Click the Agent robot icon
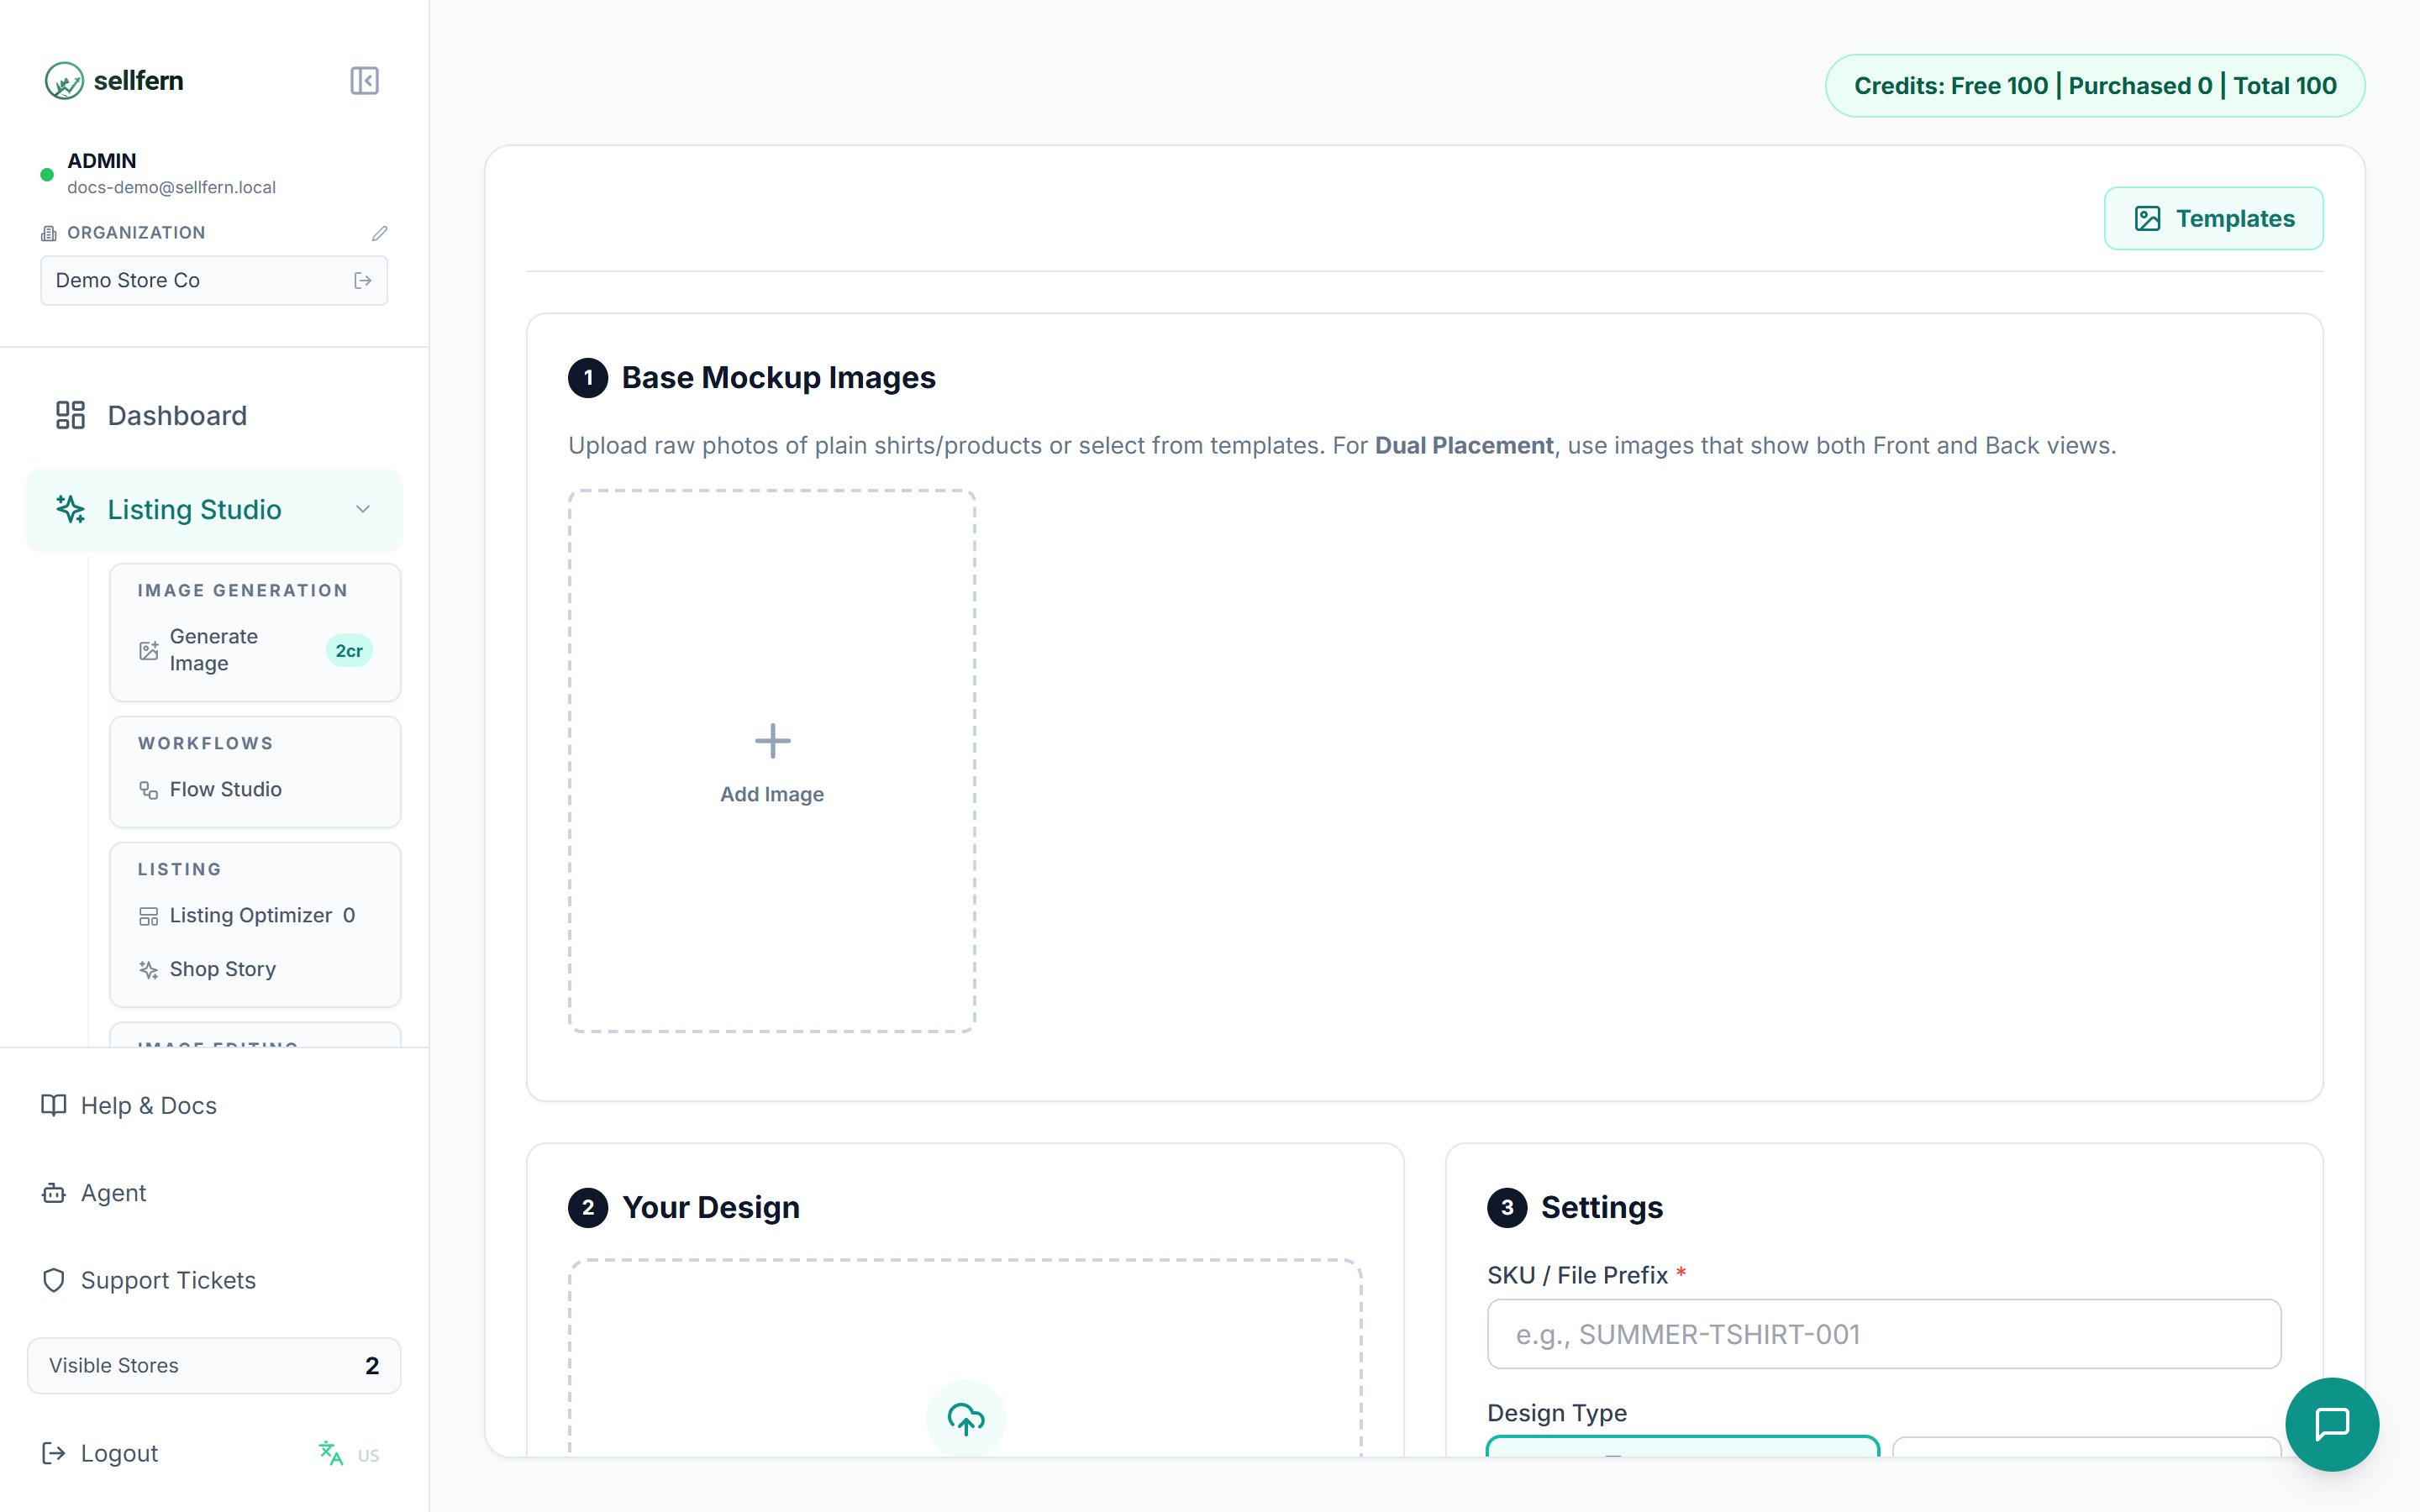Image resolution: width=2420 pixels, height=1512 pixels. pos(54,1193)
